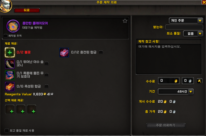Image resolution: width=206 pixels, height=136 pixels.
Task: Click the 충만한 클레이모어 recipe icon
Action: [x=13, y=26]
